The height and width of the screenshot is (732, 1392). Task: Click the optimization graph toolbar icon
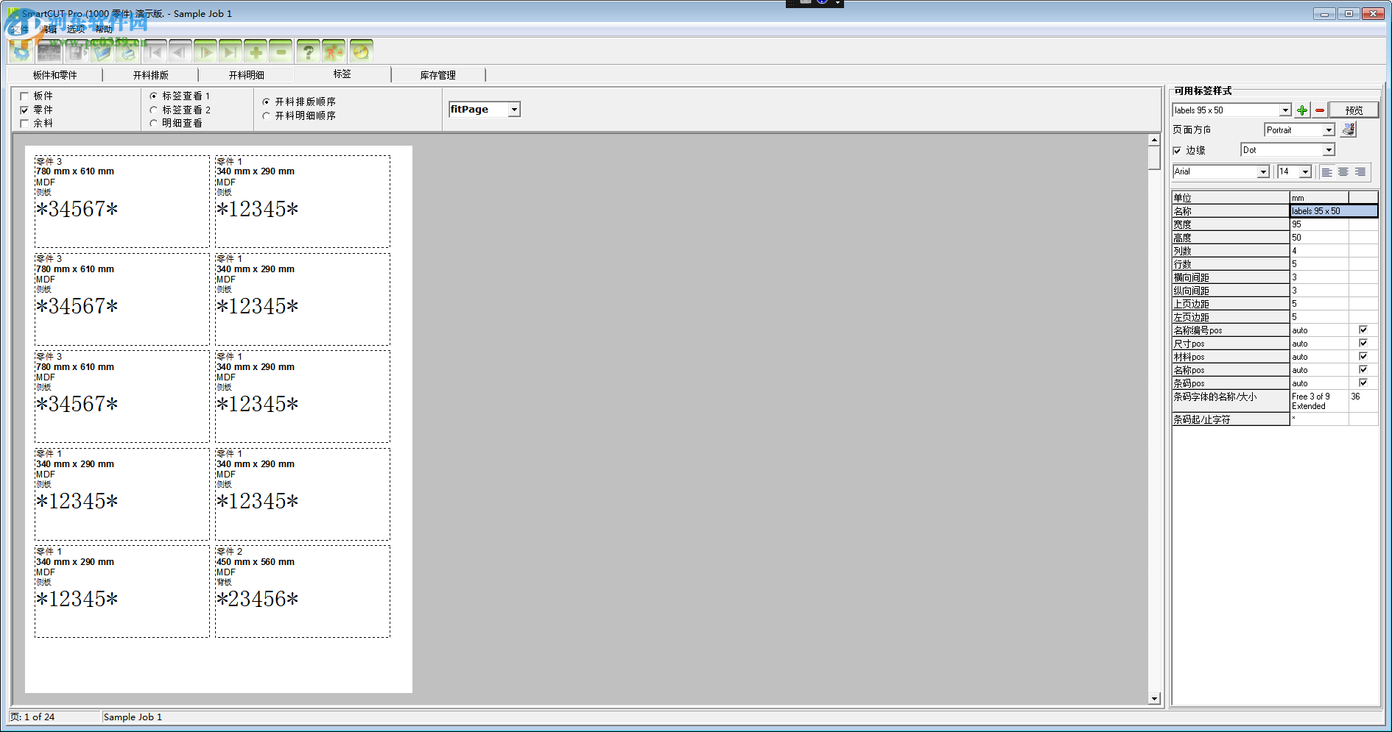point(49,52)
